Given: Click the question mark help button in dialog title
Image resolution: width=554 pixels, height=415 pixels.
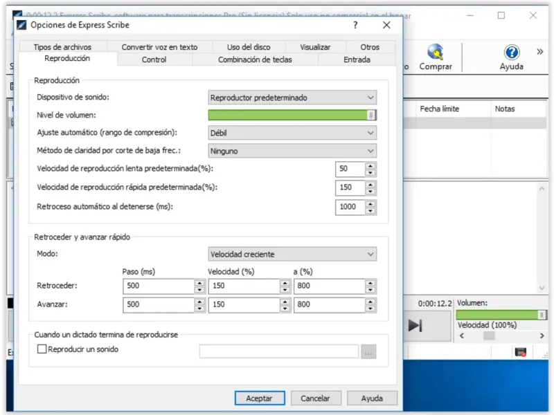Looking at the screenshot, I should 355,25.
